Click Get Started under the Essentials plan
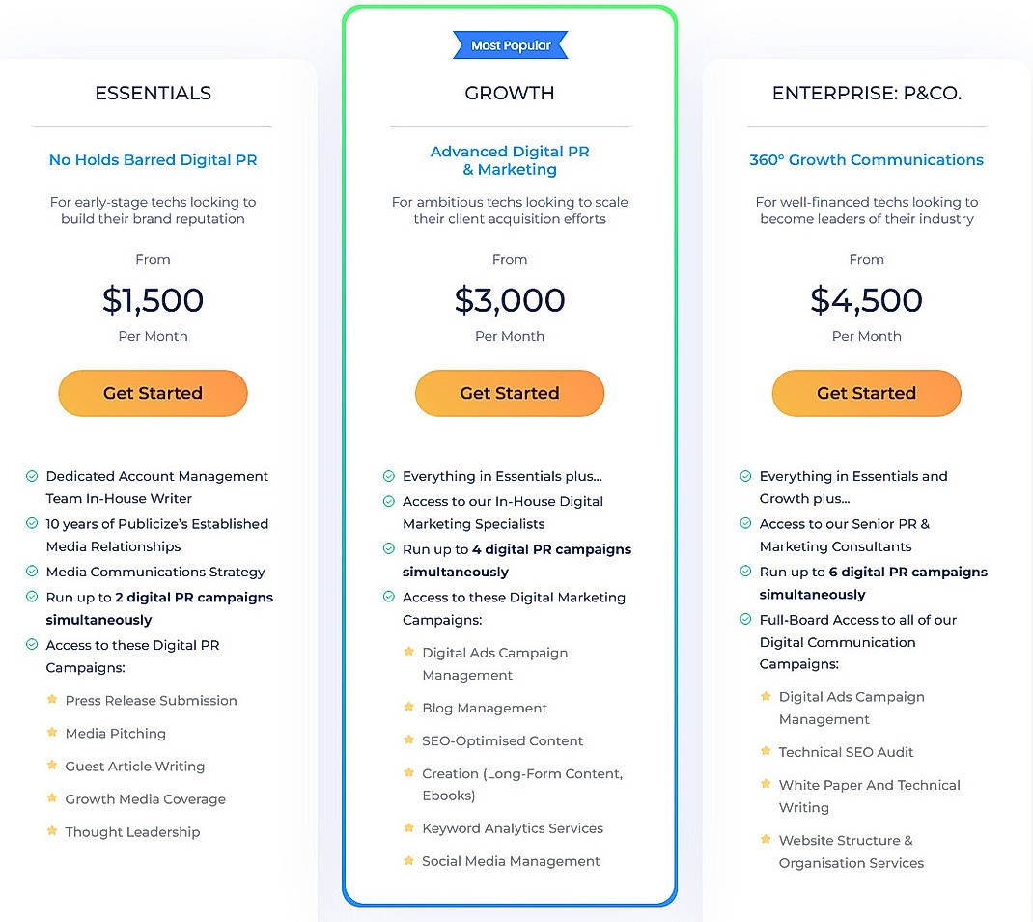 click(x=153, y=393)
